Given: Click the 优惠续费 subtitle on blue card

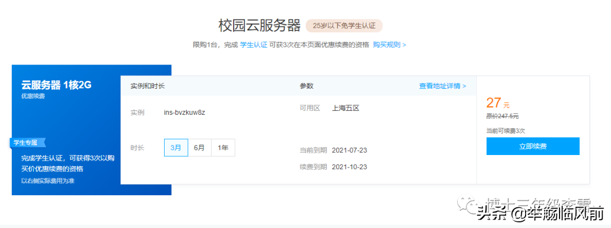Looking at the screenshot, I should (x=33, y=96).
